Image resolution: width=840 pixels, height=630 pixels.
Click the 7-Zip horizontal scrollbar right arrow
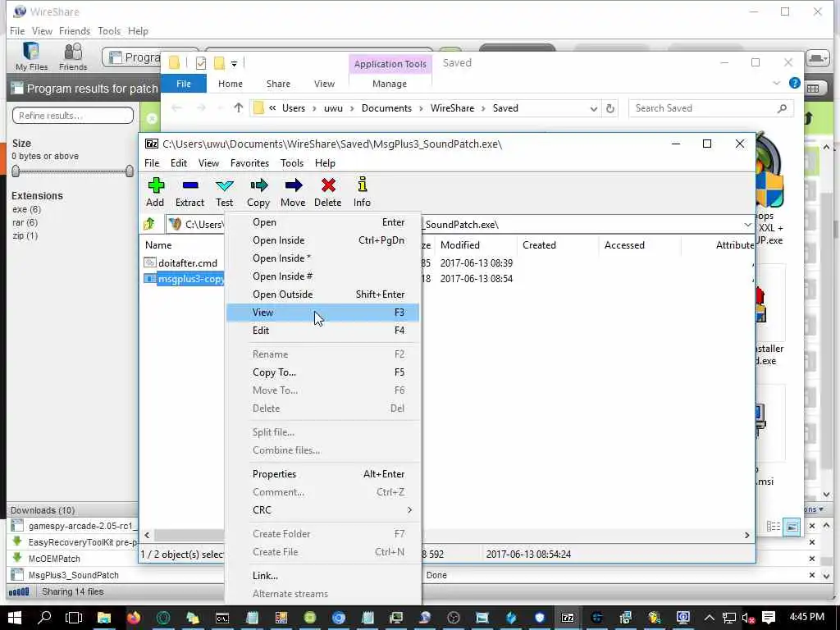click(746, 535)
